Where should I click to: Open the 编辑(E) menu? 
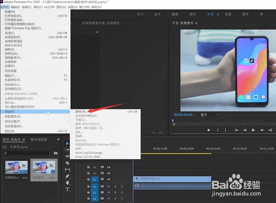[x=16, y=7]
